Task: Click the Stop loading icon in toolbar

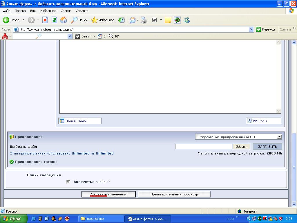Action: (x=45, y=20)
